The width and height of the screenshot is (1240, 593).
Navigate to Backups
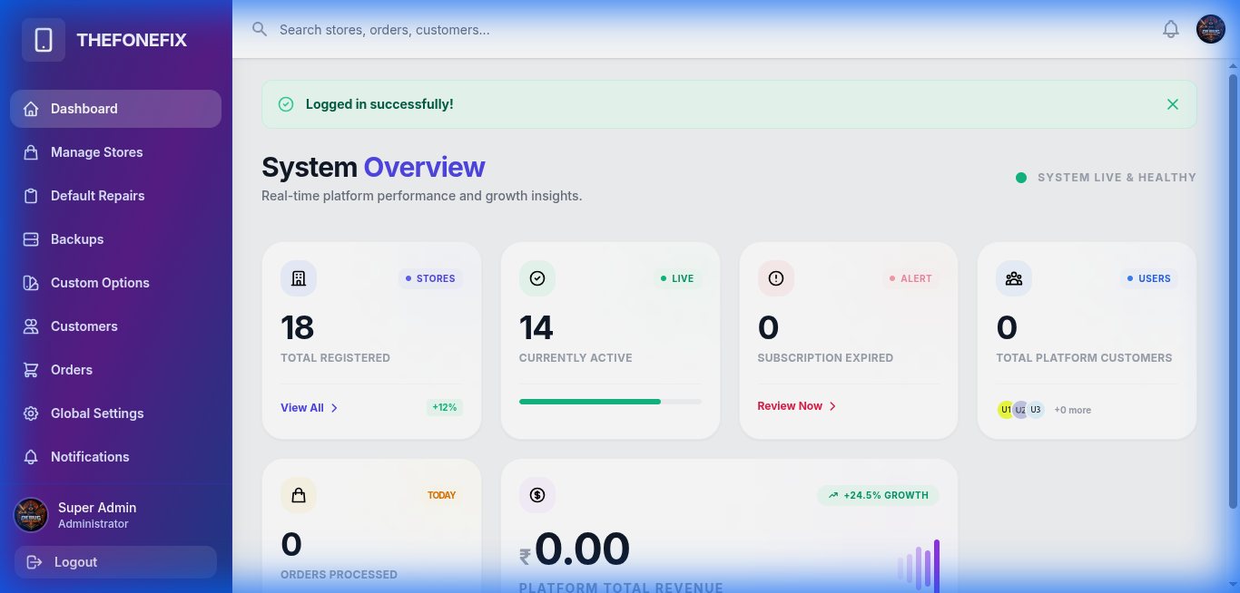click(x=115, y=239)
